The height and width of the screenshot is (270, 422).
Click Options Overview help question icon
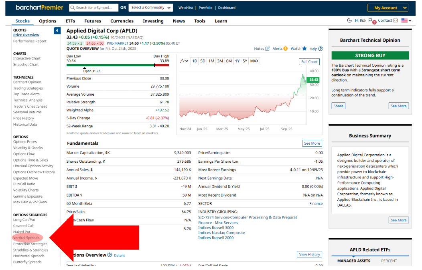(x=110, y=255)
